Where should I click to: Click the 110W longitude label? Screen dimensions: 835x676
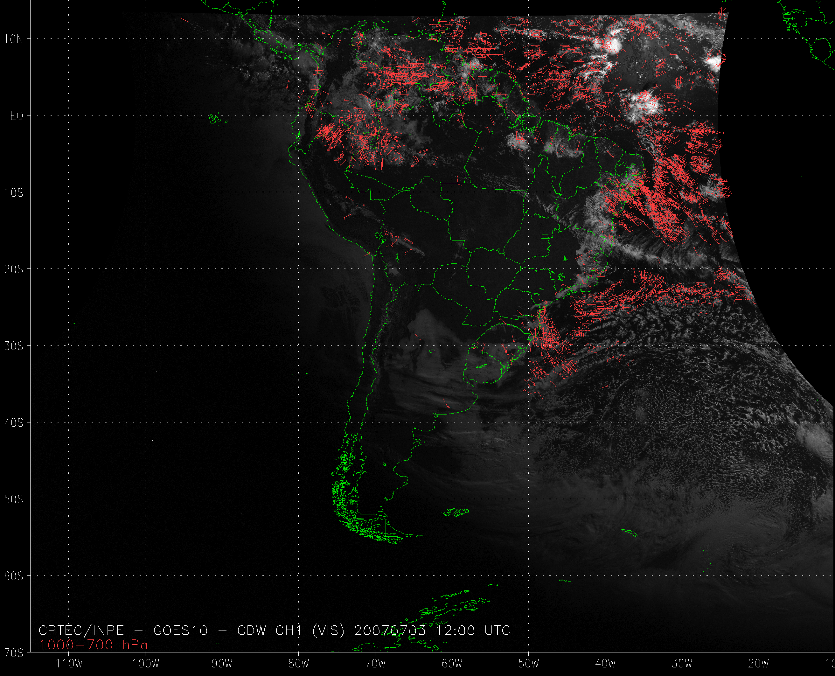tap(69, 664)
